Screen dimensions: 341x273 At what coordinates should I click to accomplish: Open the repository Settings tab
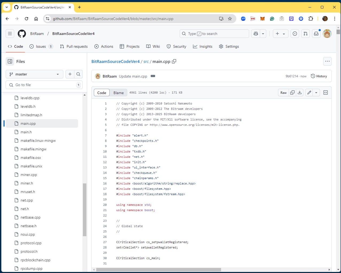tap(229, 46)
